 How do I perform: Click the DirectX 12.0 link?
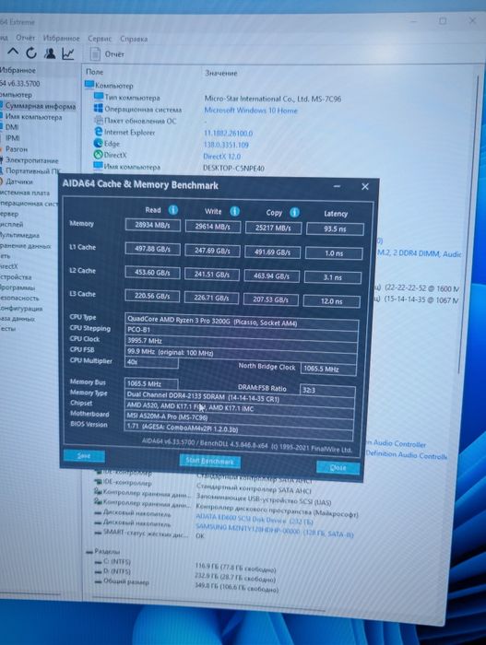pyautogui.click(x=222, y=157)
